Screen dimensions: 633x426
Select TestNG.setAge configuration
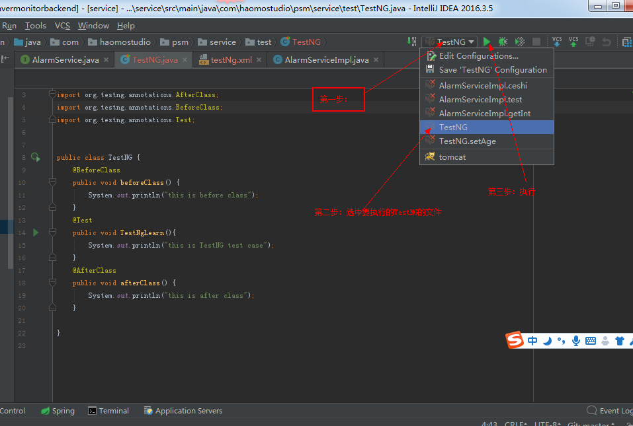[486, 141]
